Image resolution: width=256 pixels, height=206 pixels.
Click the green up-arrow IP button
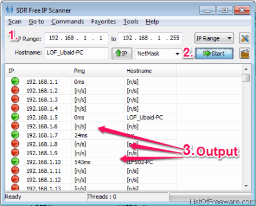[122, 54]
